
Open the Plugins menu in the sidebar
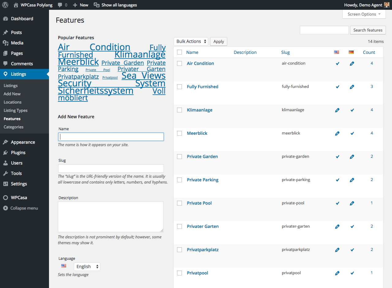tap(18, 153)
